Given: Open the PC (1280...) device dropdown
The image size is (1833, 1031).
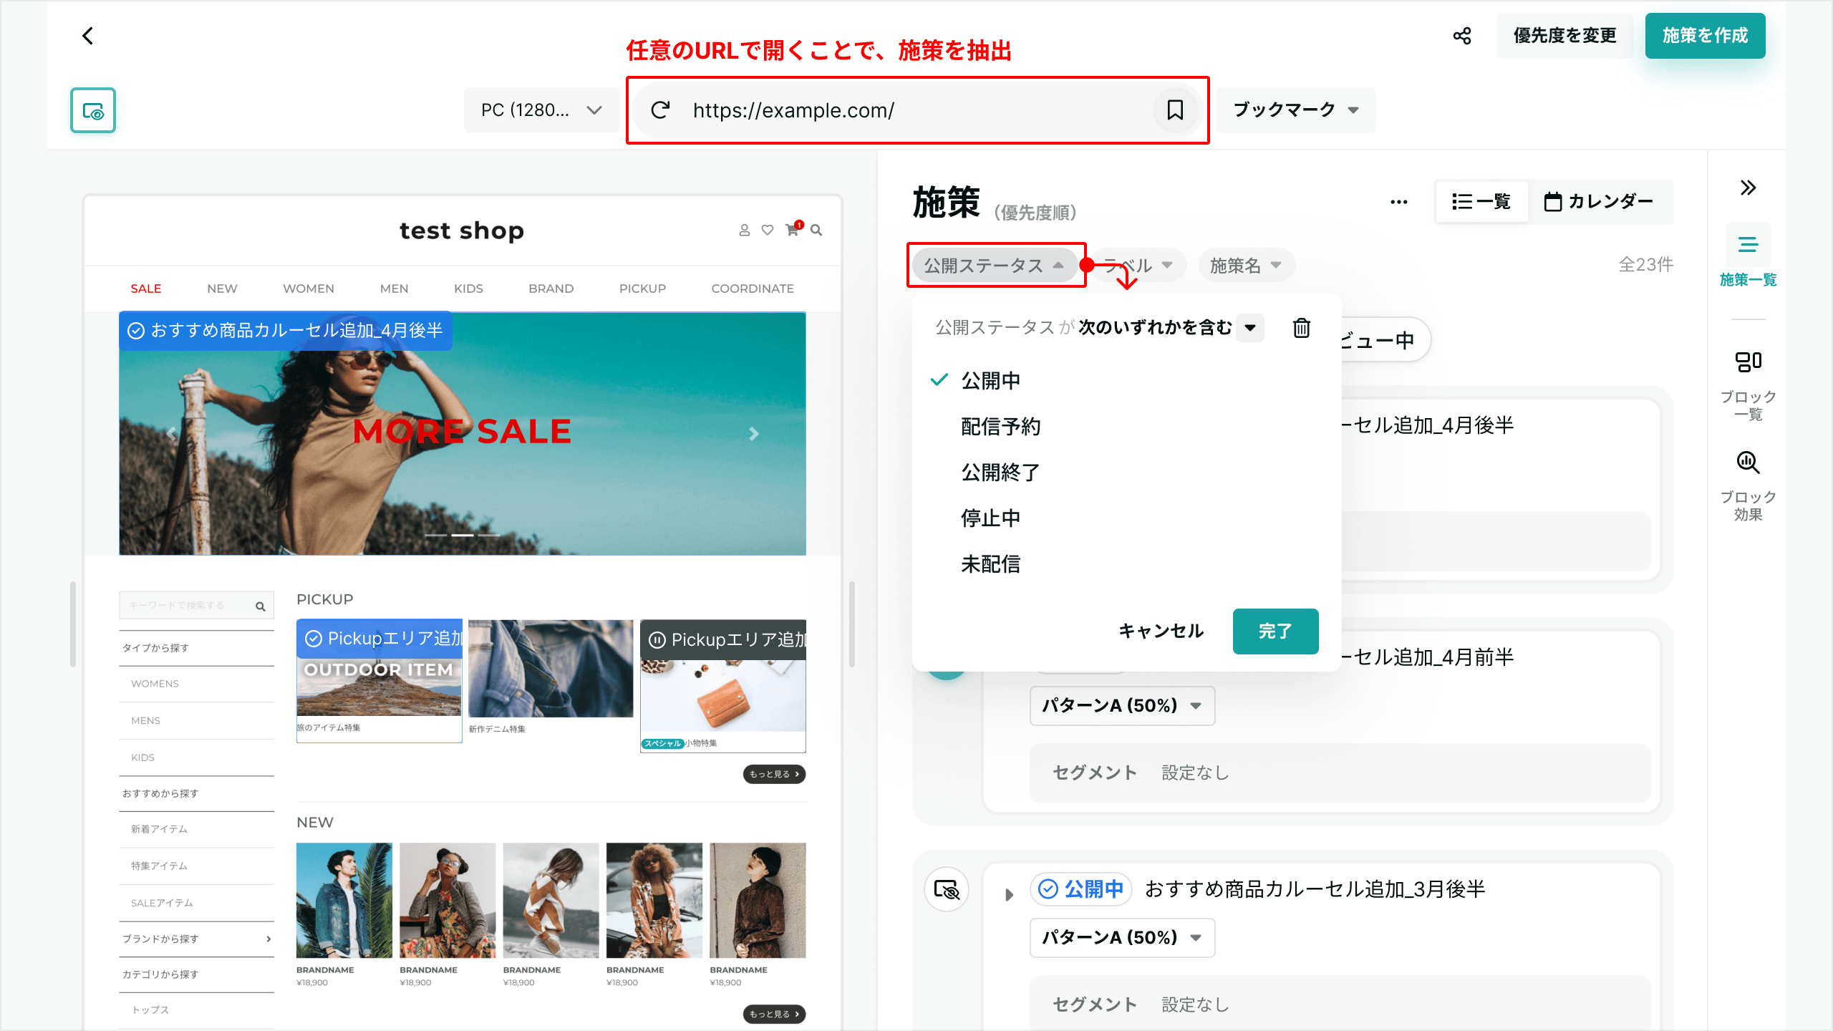Looking at the screenshot, I should click(x=541, y=110).
